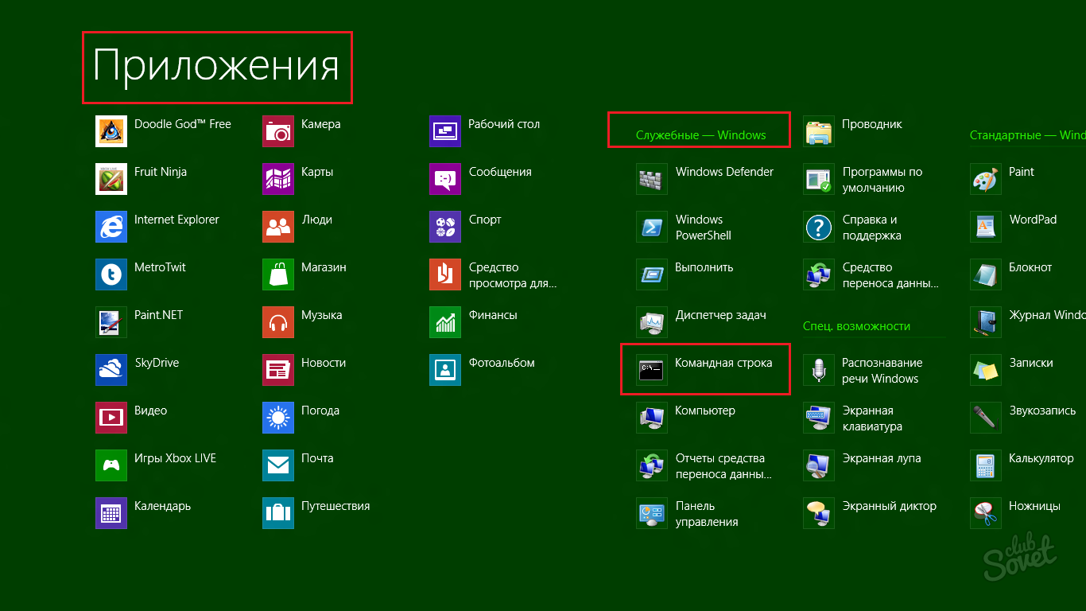
Task: Open Командная строка icon
Action: [x=652, y=370]
